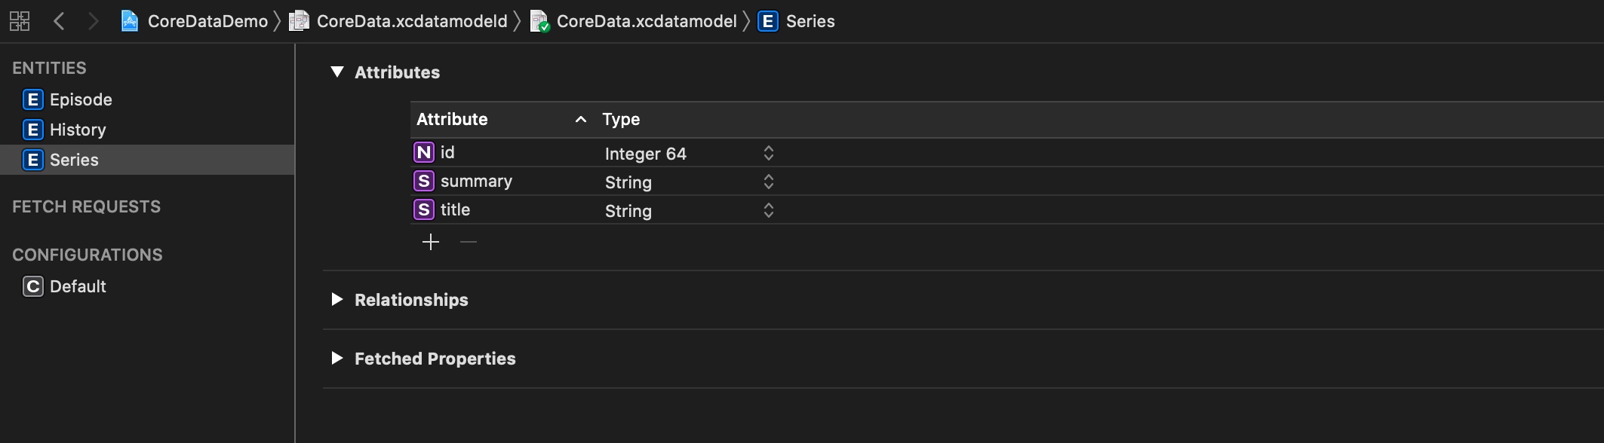Click the CoreDataDemo project icon in breadcrumb

coord(130,21)
